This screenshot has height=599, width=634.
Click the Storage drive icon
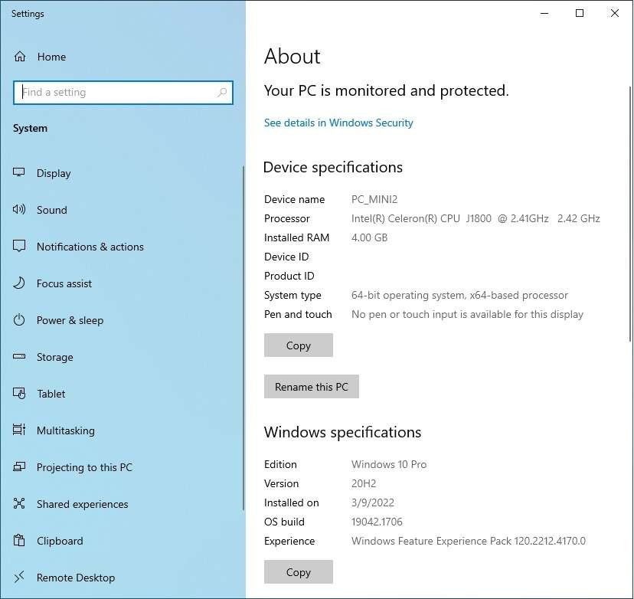tap(20, 357)
